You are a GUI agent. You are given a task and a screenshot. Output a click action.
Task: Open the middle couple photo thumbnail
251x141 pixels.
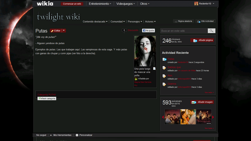point(188,117)
